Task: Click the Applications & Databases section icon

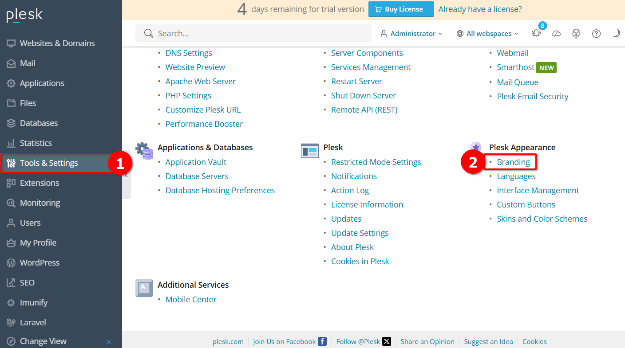Action: click(x=144, y=151)
